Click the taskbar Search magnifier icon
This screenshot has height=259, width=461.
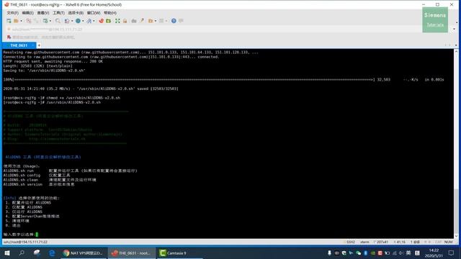22,253
